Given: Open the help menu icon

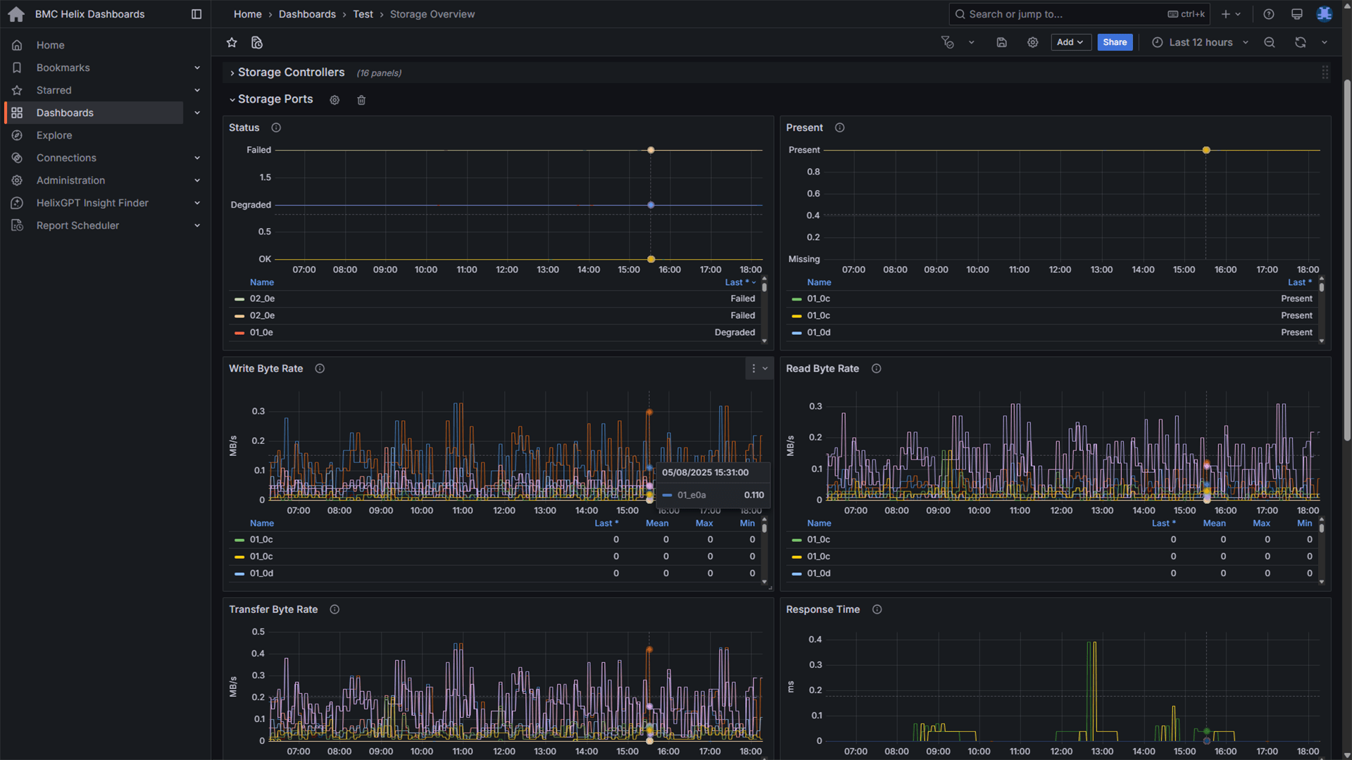Looking at the screenshot, I should [x=1268, y=14].
